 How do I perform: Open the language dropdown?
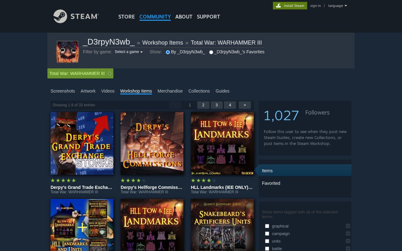(338, 6)
